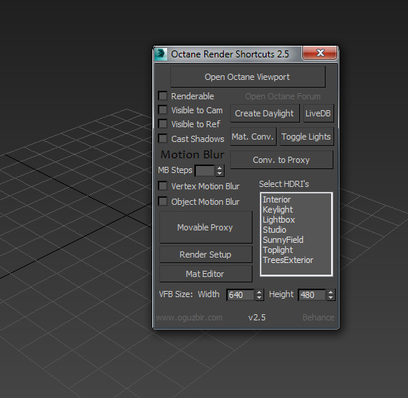Select Lightbox HDRI from list
This screenshot has height=398, width=408.
click(296, 220)
